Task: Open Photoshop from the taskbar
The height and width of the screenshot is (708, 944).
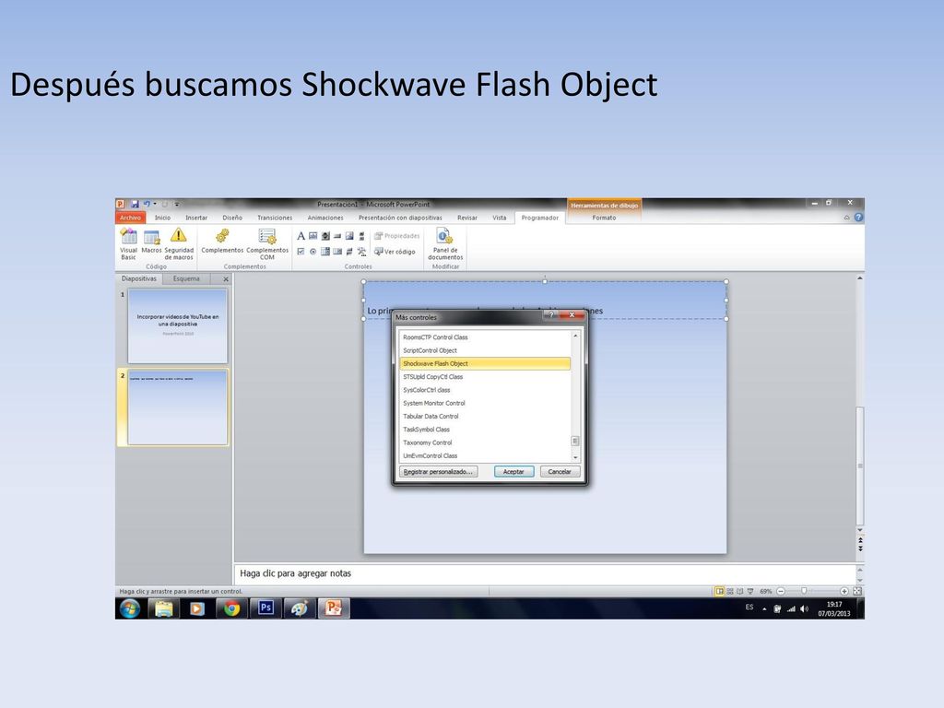Action: tap(265, 608)
